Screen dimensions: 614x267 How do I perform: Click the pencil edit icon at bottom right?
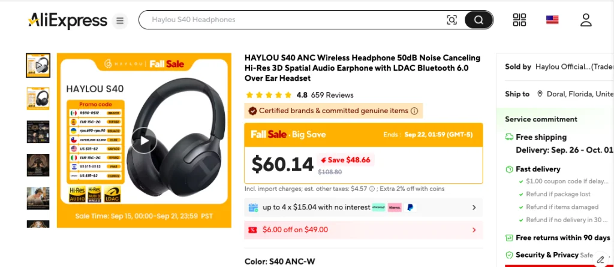[600, 260]
